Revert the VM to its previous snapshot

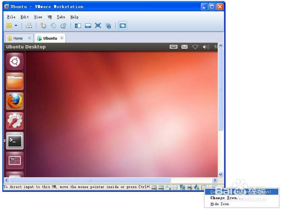coord(53,26)
